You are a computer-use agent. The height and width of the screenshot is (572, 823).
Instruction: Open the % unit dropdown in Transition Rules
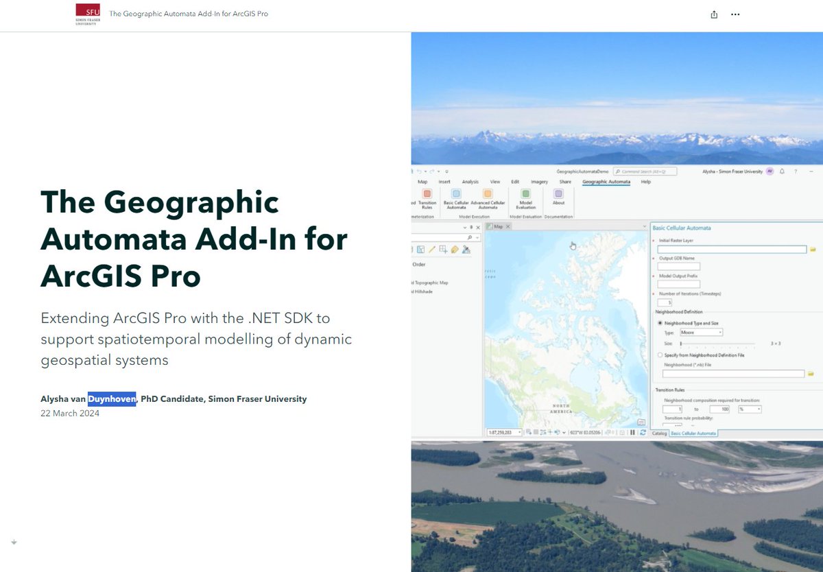point(750,409)
